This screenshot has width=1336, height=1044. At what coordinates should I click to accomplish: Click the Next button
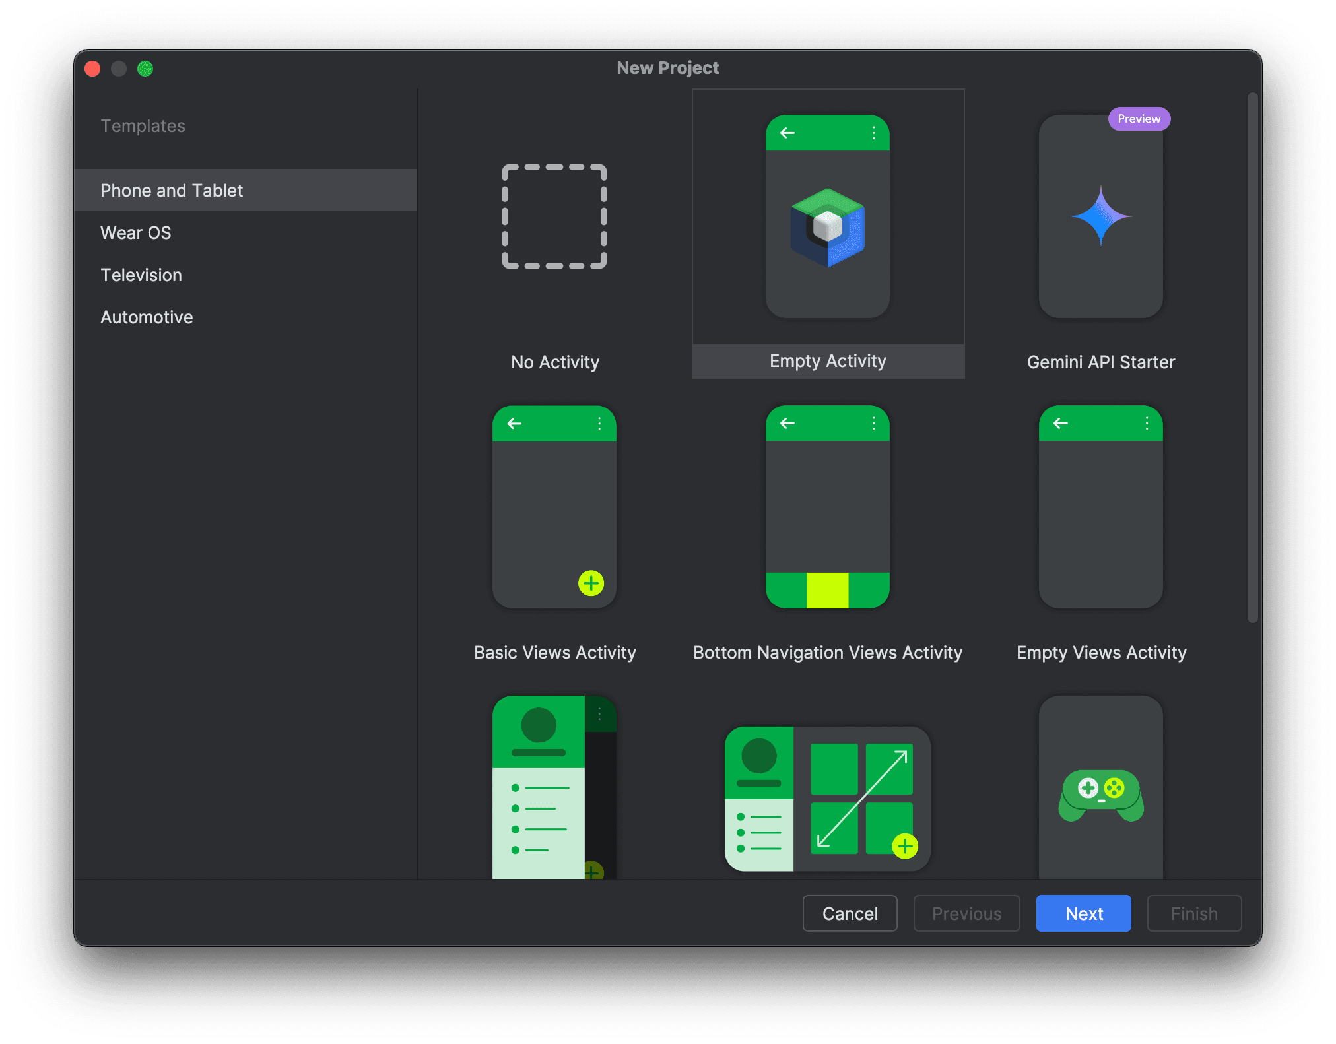1083,913
